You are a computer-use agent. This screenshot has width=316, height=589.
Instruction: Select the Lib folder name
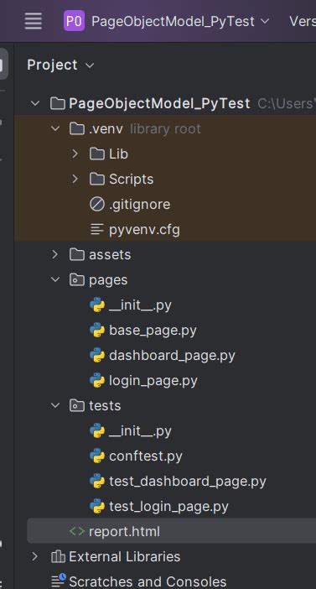click(x=118, y=154)
